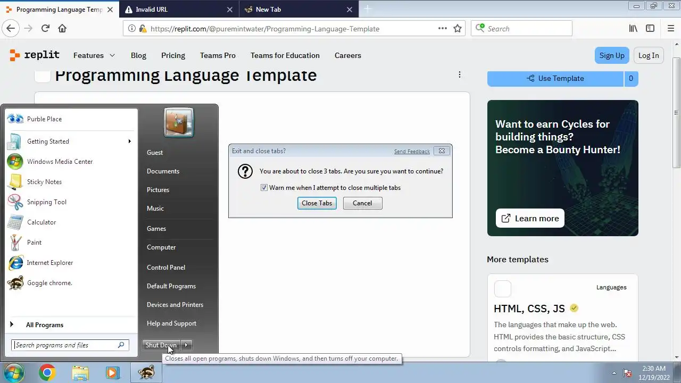The width and height of the screenshot is (681, 383).
Task: Launch Calculator from Start menu
Action: coord(71,222)
